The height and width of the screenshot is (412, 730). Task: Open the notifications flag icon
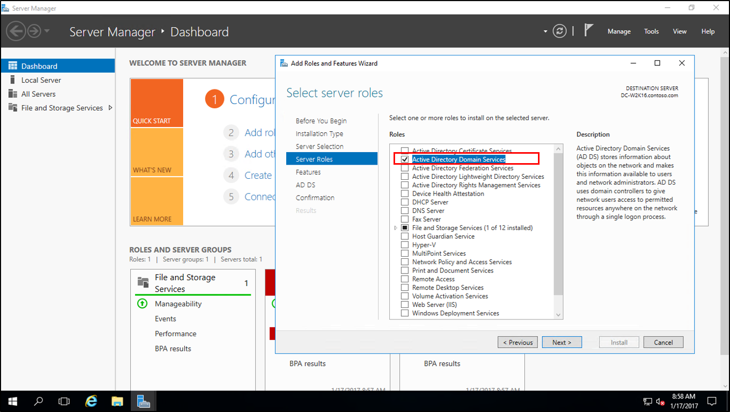589,30
